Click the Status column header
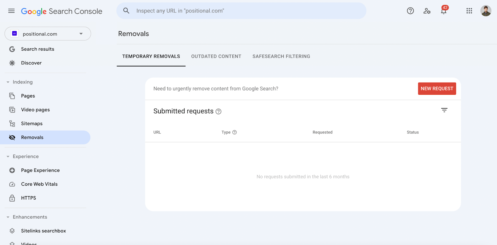 [413, 132]
